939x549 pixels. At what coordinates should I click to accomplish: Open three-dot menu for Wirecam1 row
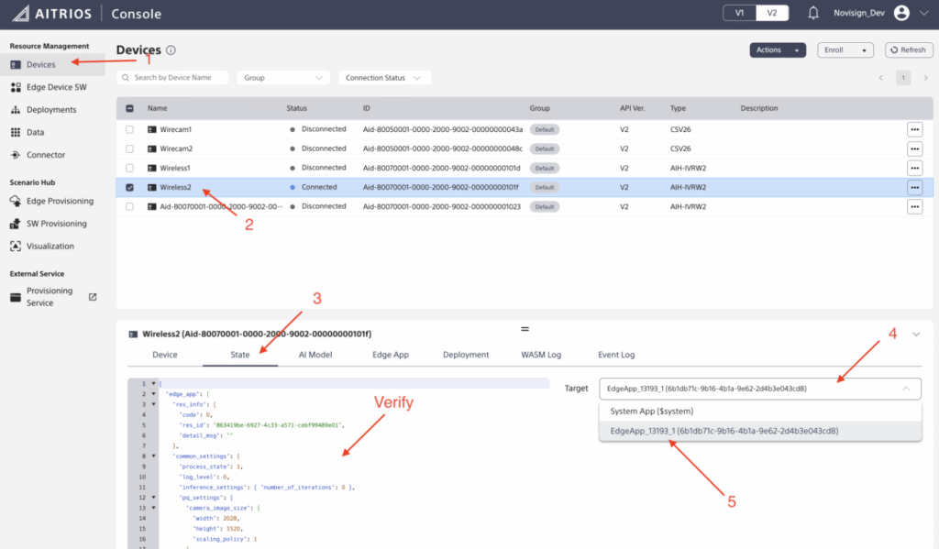[x=914, y=129]
